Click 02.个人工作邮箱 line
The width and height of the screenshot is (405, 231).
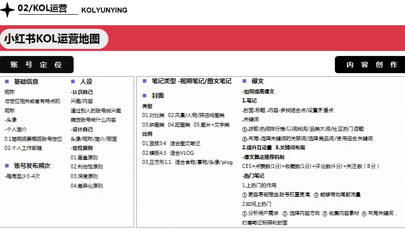click(23, 148)
